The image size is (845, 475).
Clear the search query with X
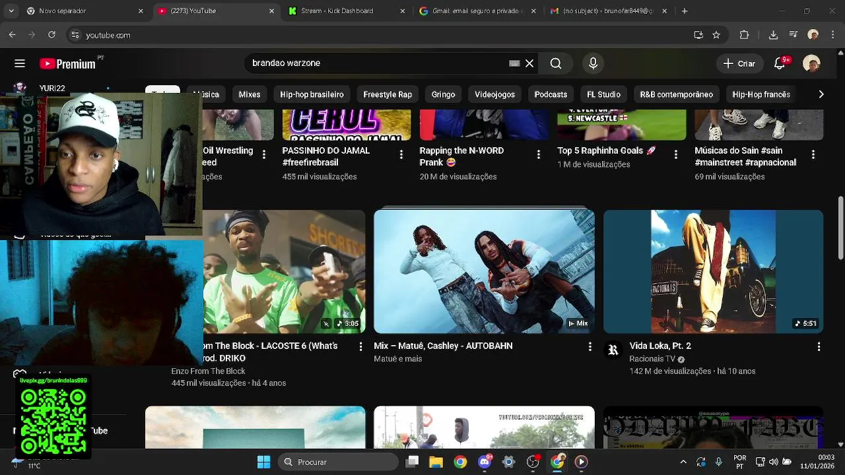coord(529,63)
